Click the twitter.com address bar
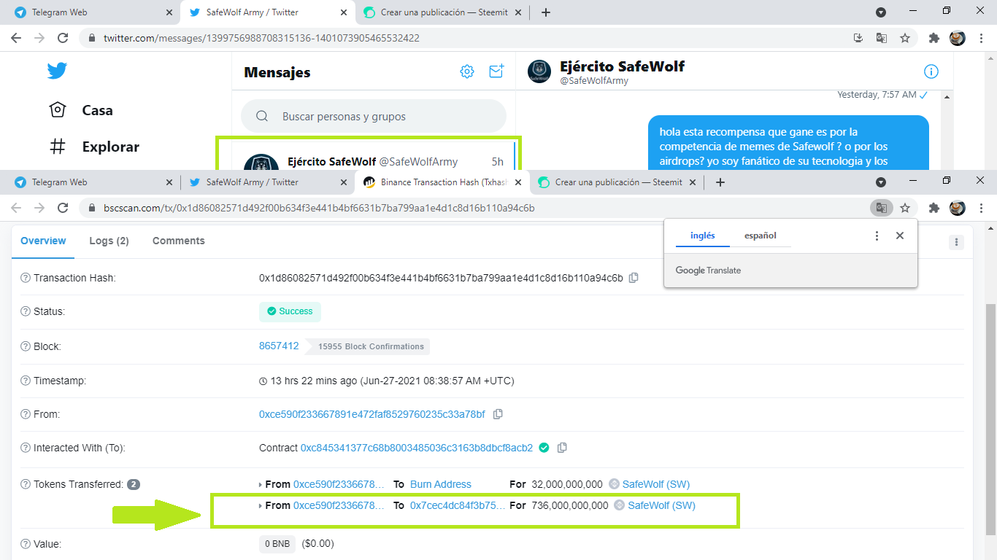 pos(467,38)
